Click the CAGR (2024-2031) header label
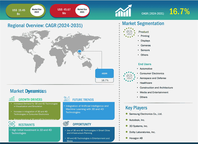198x144 pixels. [x=153, y=14]
